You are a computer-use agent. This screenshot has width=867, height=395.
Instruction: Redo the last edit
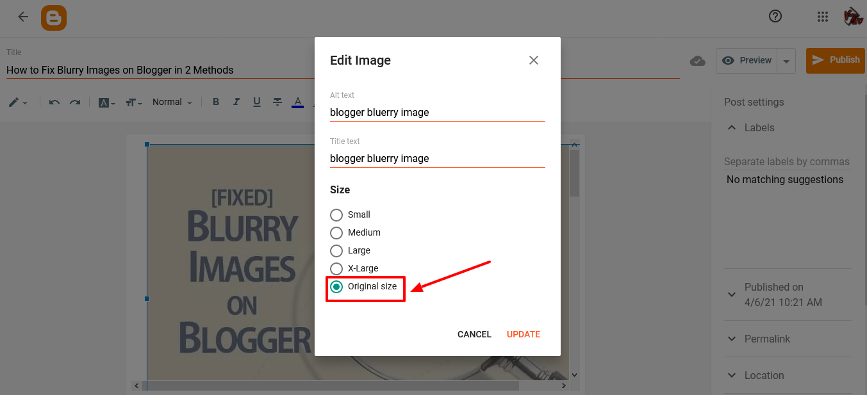tap(75, 102)
